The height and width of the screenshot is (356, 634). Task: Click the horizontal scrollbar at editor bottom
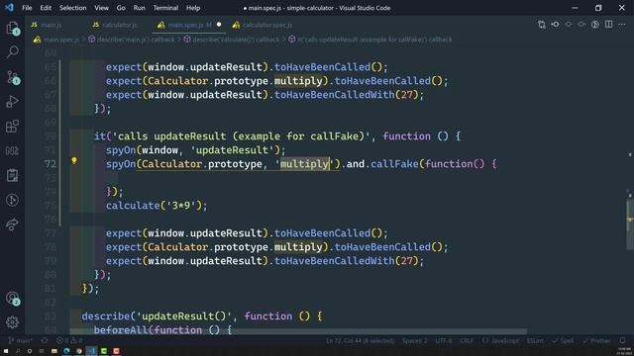click(299, 331)
